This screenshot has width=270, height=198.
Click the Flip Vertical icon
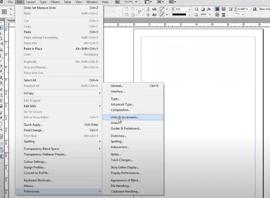click(x=133, y=15)
